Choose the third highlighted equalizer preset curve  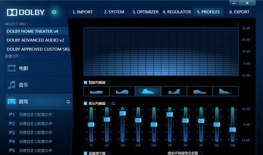click(148, 91)
